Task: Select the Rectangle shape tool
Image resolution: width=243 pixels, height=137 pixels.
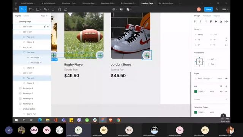Action: pos(38,9)
